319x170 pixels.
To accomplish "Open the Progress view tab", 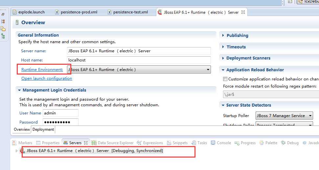I will [245, 143].
